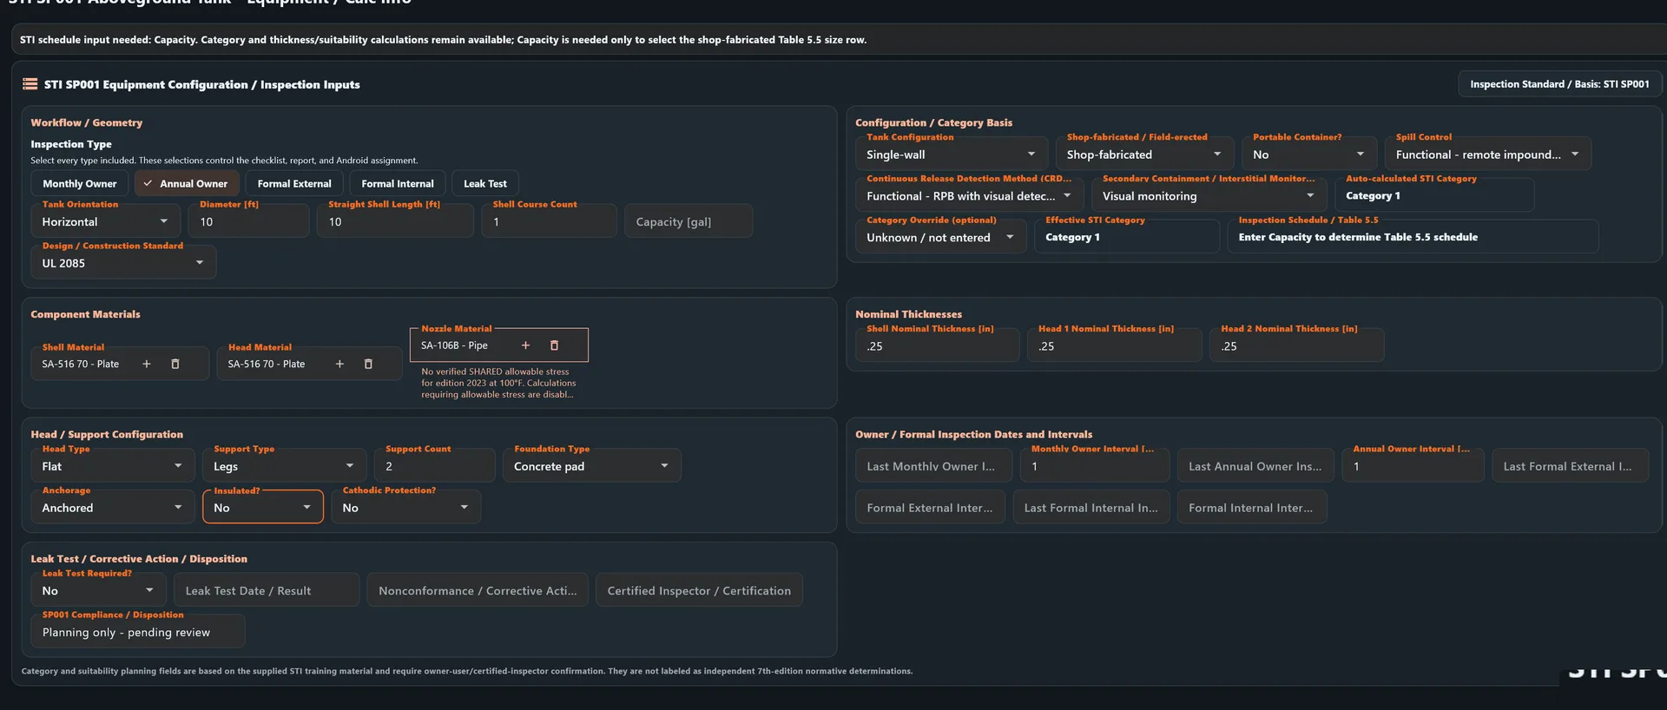1667x710 pixels.
Task: Click the Last Annual Owner Inspection field
Action: pyautogui.click(x=1255, y=466)
